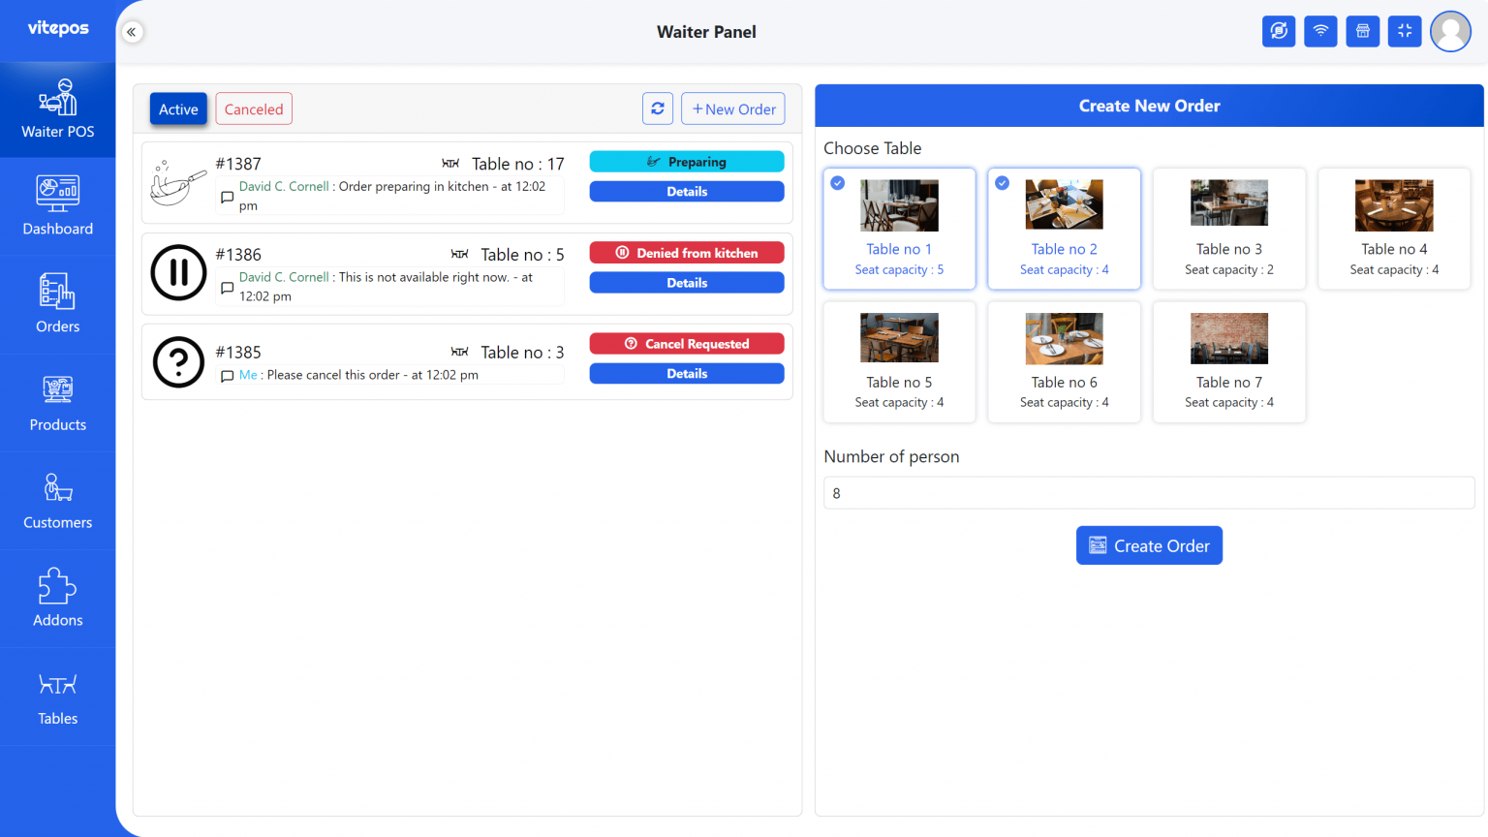Image resolution: width=1488 pixels, height=837 pixels.
Task: Switch to the Canceled orders tab
Action: (x=253, y=108)
